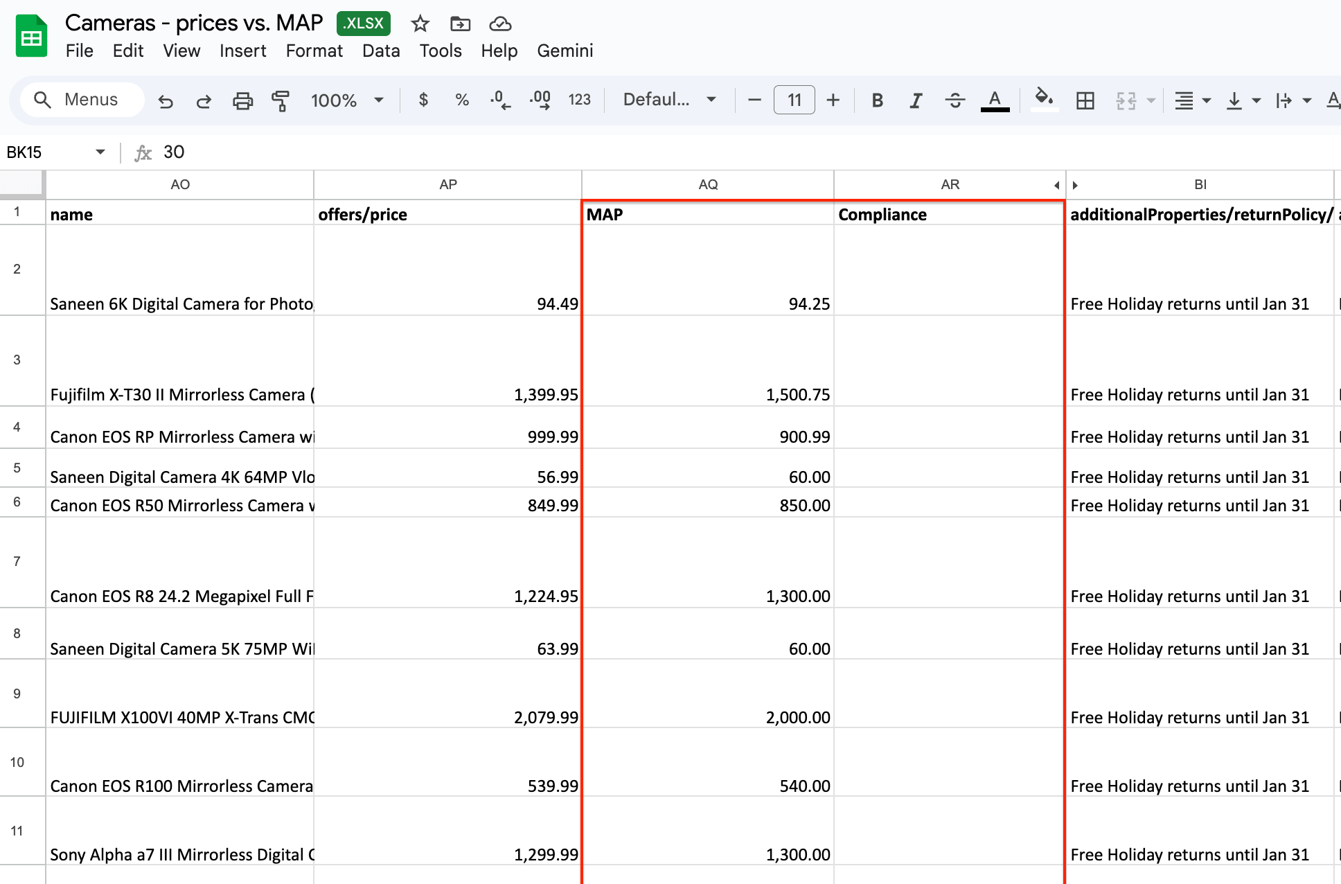Viewport: 1341px width, 884px height.
Task: Click the percent format icon
Action: pos(461,100)
